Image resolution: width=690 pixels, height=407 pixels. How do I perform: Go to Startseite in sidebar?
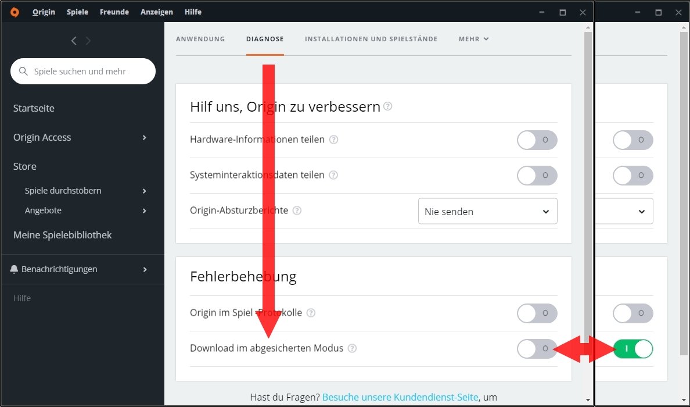(34, 108)
